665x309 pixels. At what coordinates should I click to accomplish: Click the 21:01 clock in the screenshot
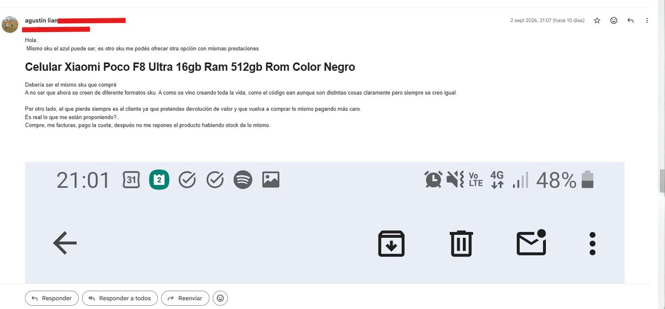click(x=83, y=180)
